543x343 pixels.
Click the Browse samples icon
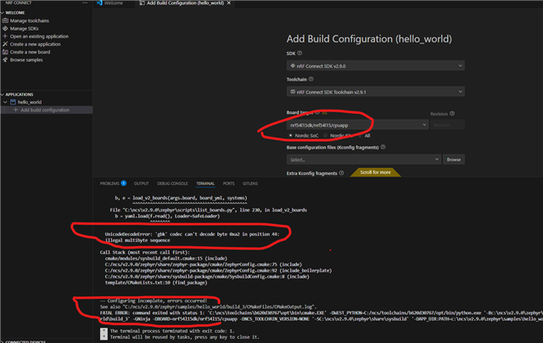5,59
